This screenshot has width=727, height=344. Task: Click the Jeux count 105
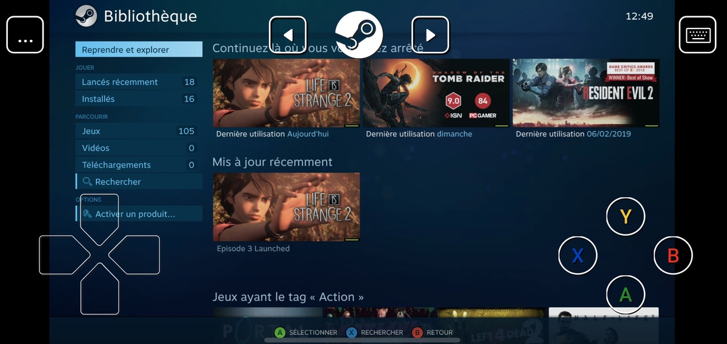(187, 131)
